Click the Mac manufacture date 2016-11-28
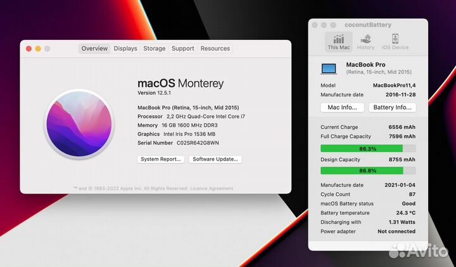 pos(400,94)
